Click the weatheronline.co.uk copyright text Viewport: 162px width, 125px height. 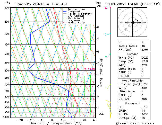coord(135,123)
